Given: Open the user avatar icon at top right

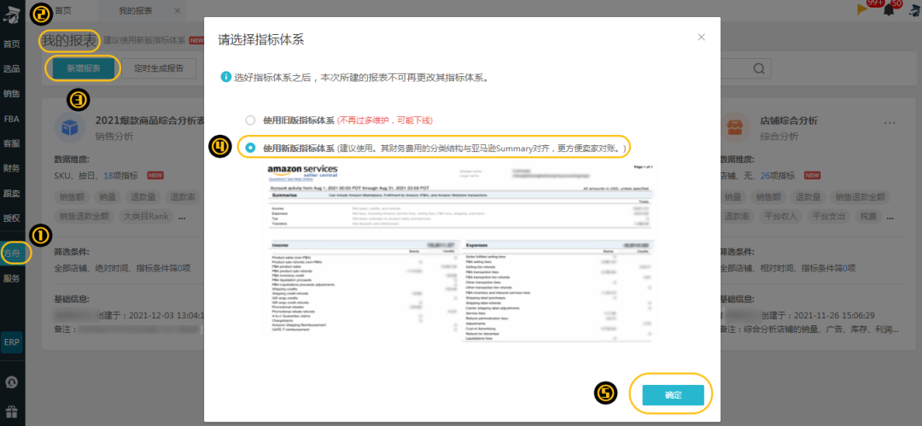Looking at the screenshot, I should click(916, 9).
